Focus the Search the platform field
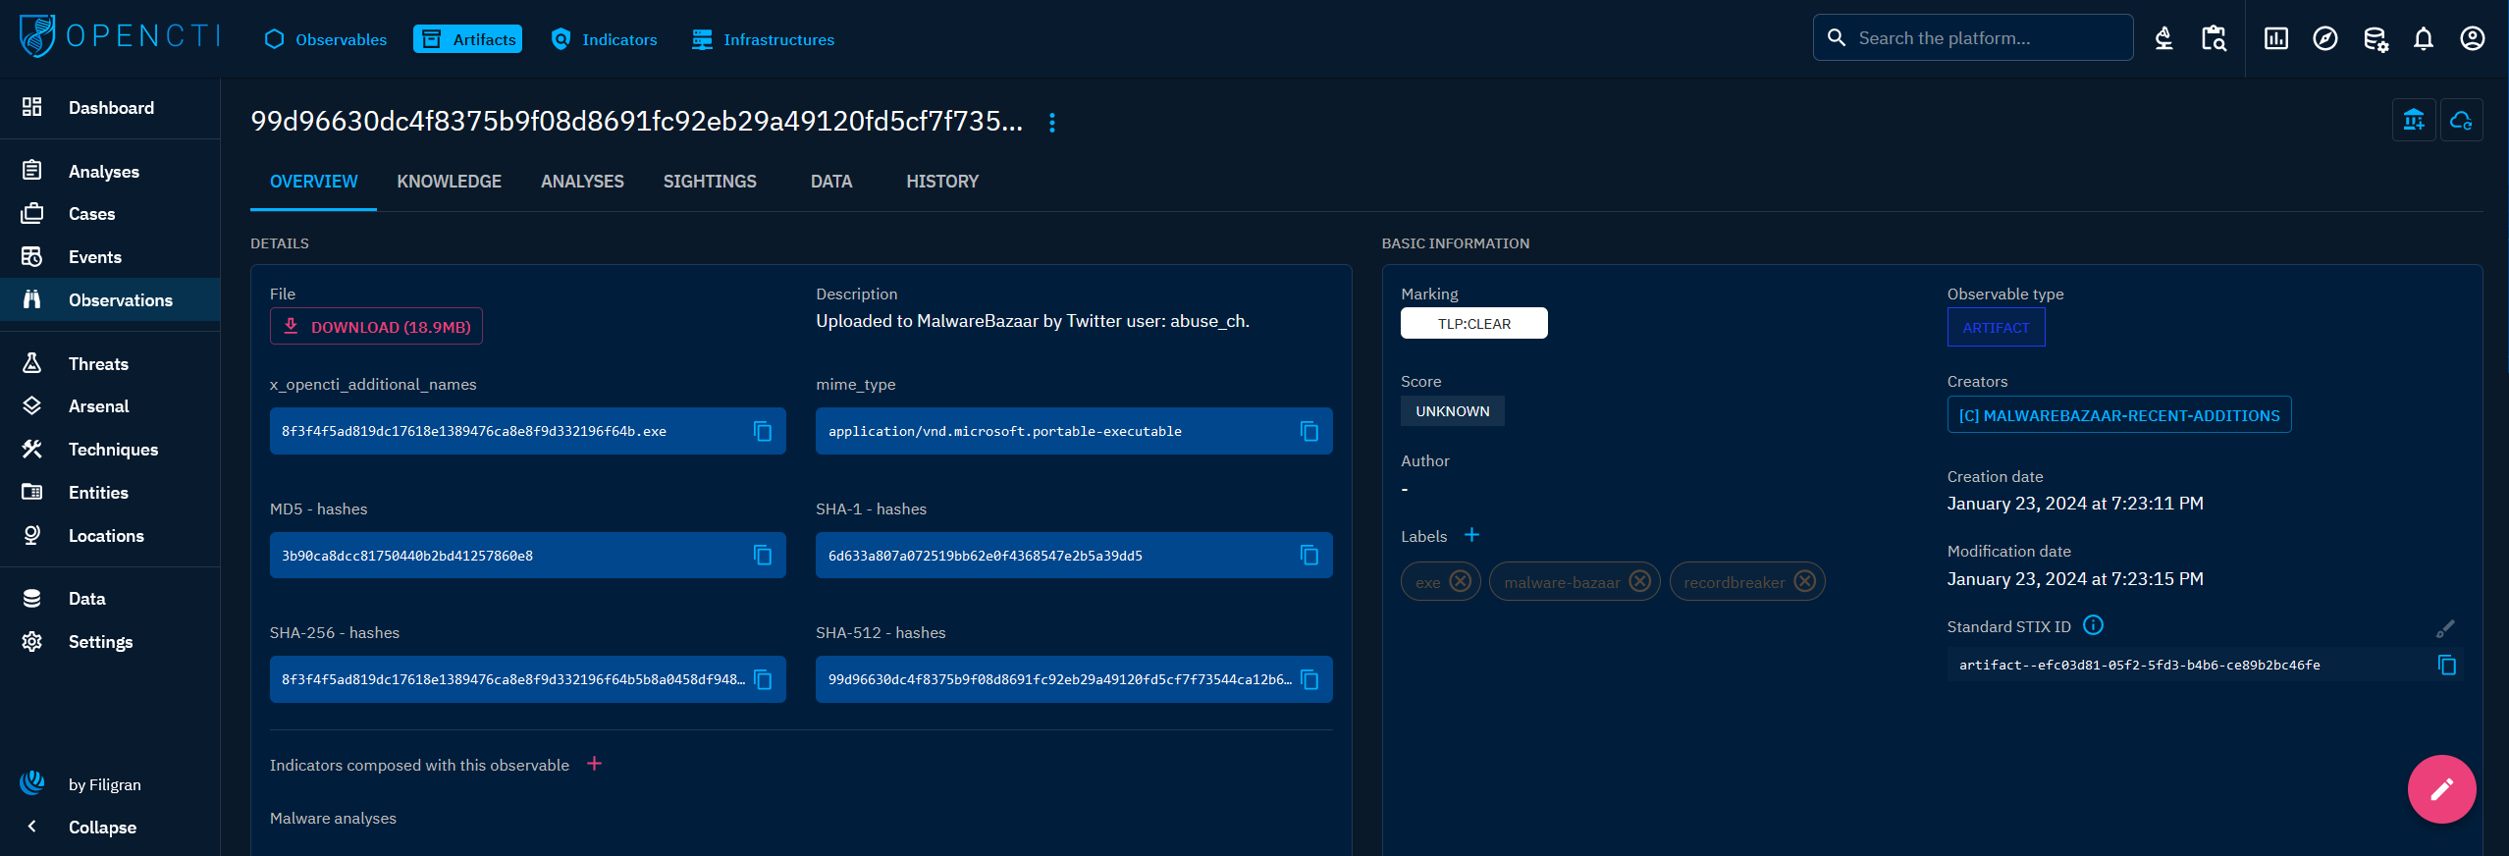The height and width of the screenshot is (856, 2509). (x=1983, y=38)
